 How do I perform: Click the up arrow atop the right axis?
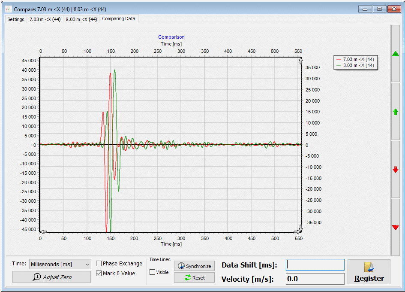tap(300, 61)
